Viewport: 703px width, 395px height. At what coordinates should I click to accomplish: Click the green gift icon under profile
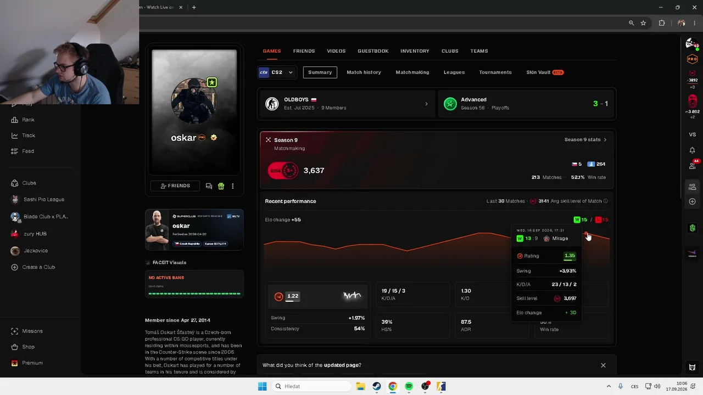pos(221,186)
